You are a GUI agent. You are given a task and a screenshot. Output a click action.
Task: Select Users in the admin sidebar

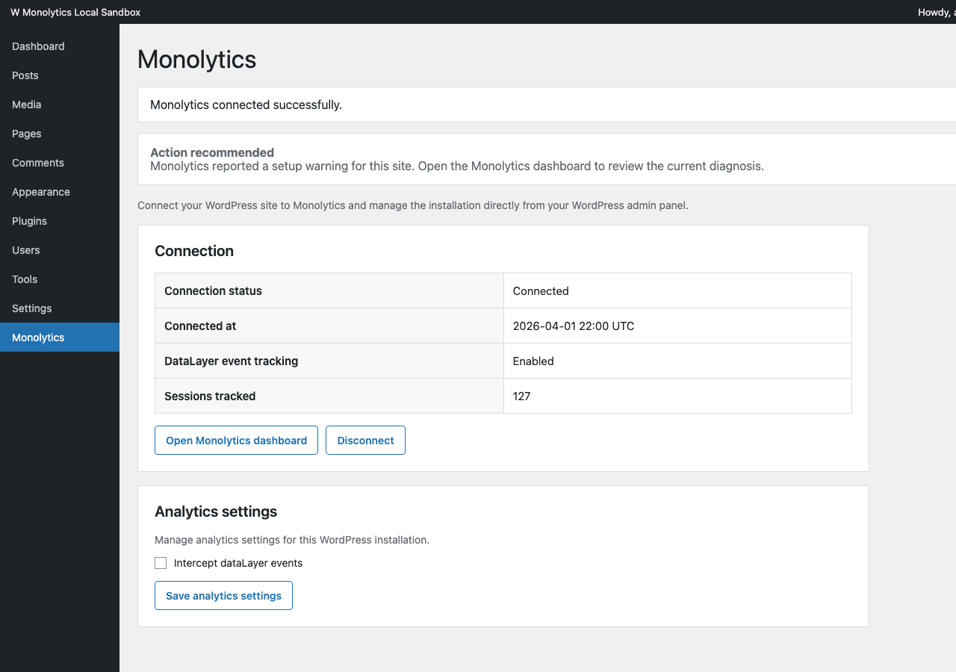(x=25, y=250)
